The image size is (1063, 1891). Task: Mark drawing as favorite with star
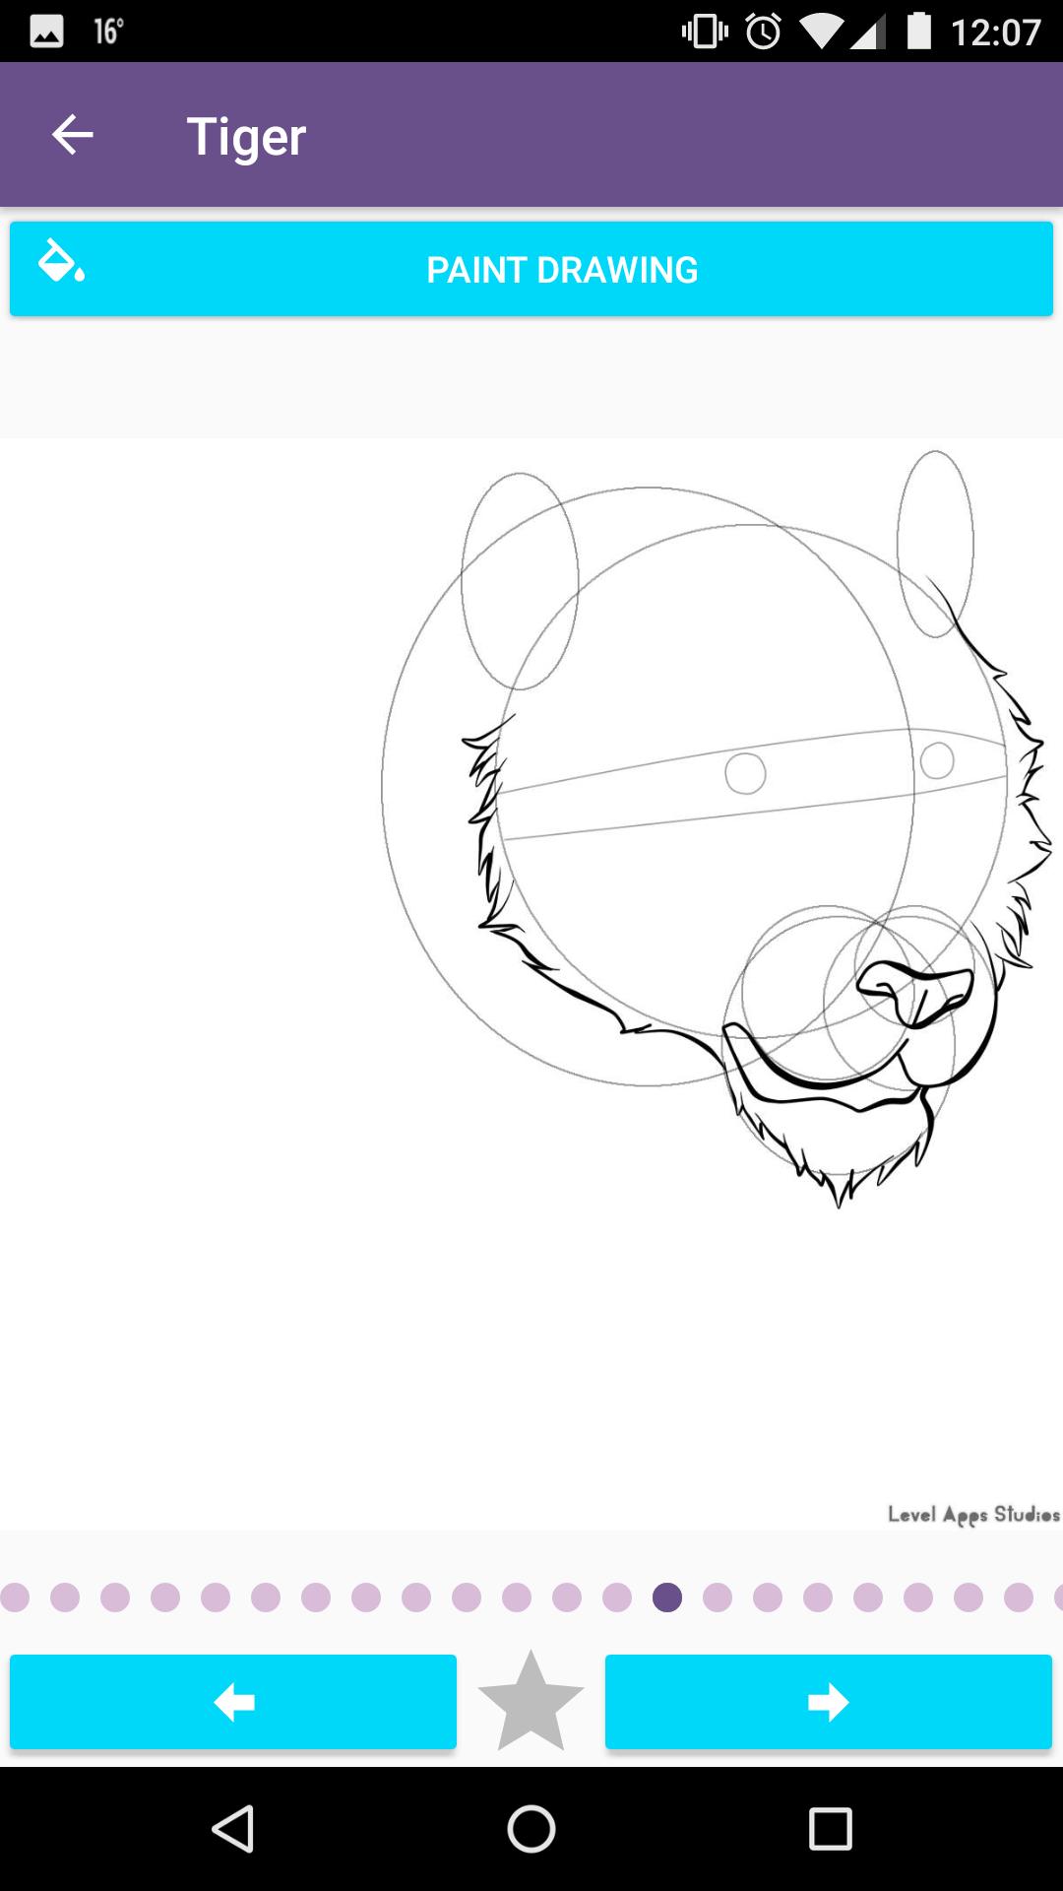[531, 1702]
